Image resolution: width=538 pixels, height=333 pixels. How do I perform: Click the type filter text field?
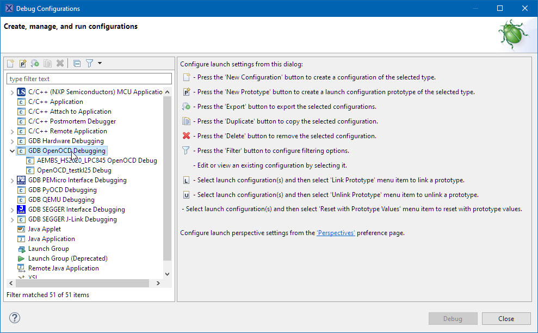pyautogui.click(x=89, y=79)
